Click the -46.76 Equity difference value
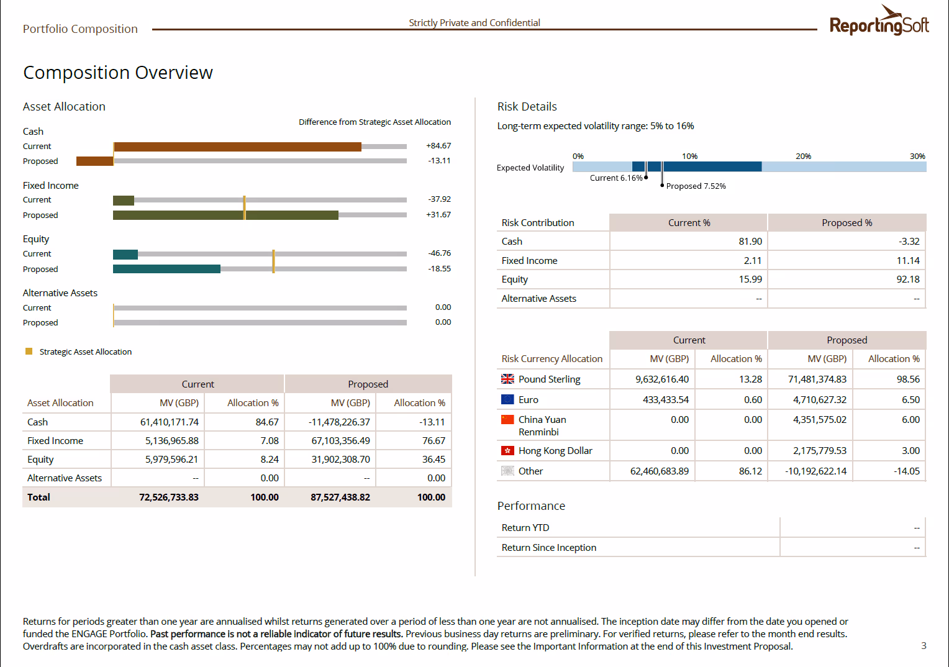This screenshot has height=667, width=949. point(439,253)
